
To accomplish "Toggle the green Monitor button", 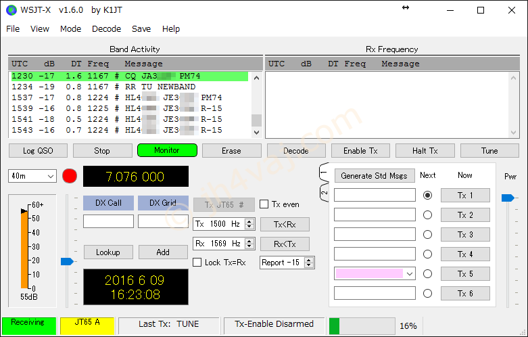I will [x=167, y=150].
